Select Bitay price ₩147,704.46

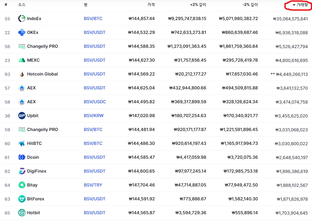coord(142,185)
